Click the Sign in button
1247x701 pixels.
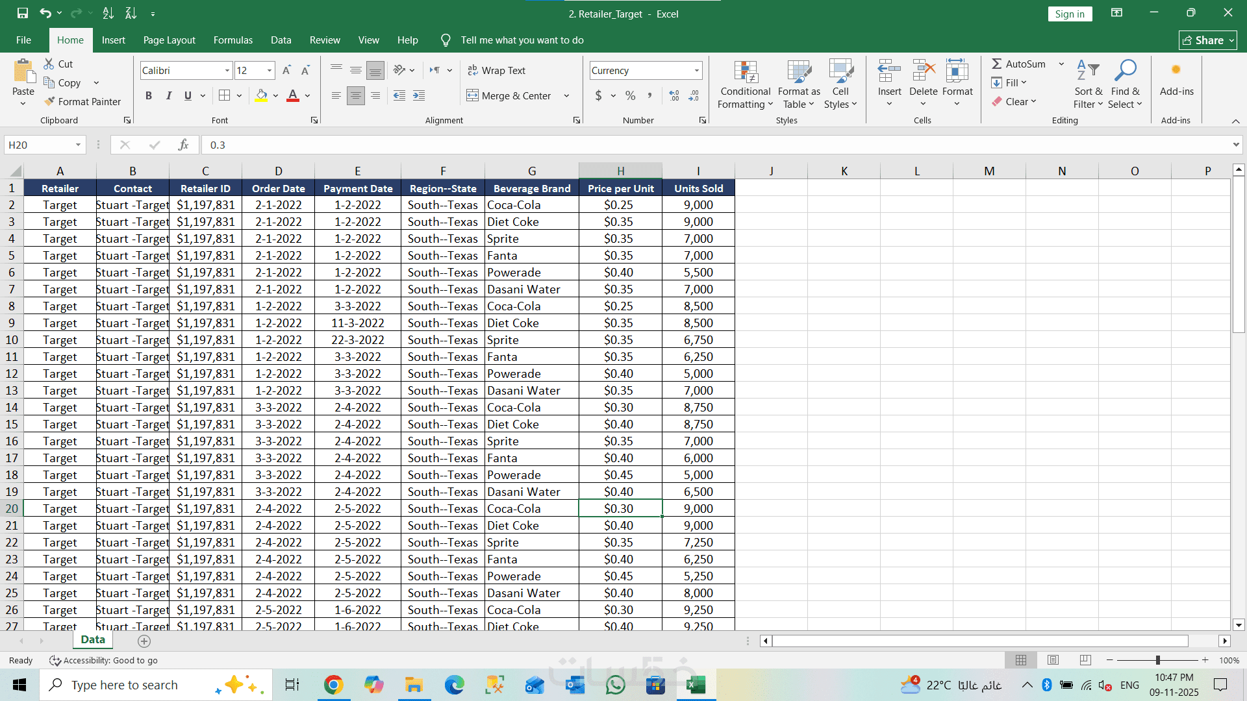[1069, 14]
